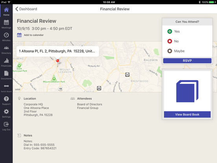Open the Directory people icon
This screenshot has height=163, width=217.
[x=6, y=48]
